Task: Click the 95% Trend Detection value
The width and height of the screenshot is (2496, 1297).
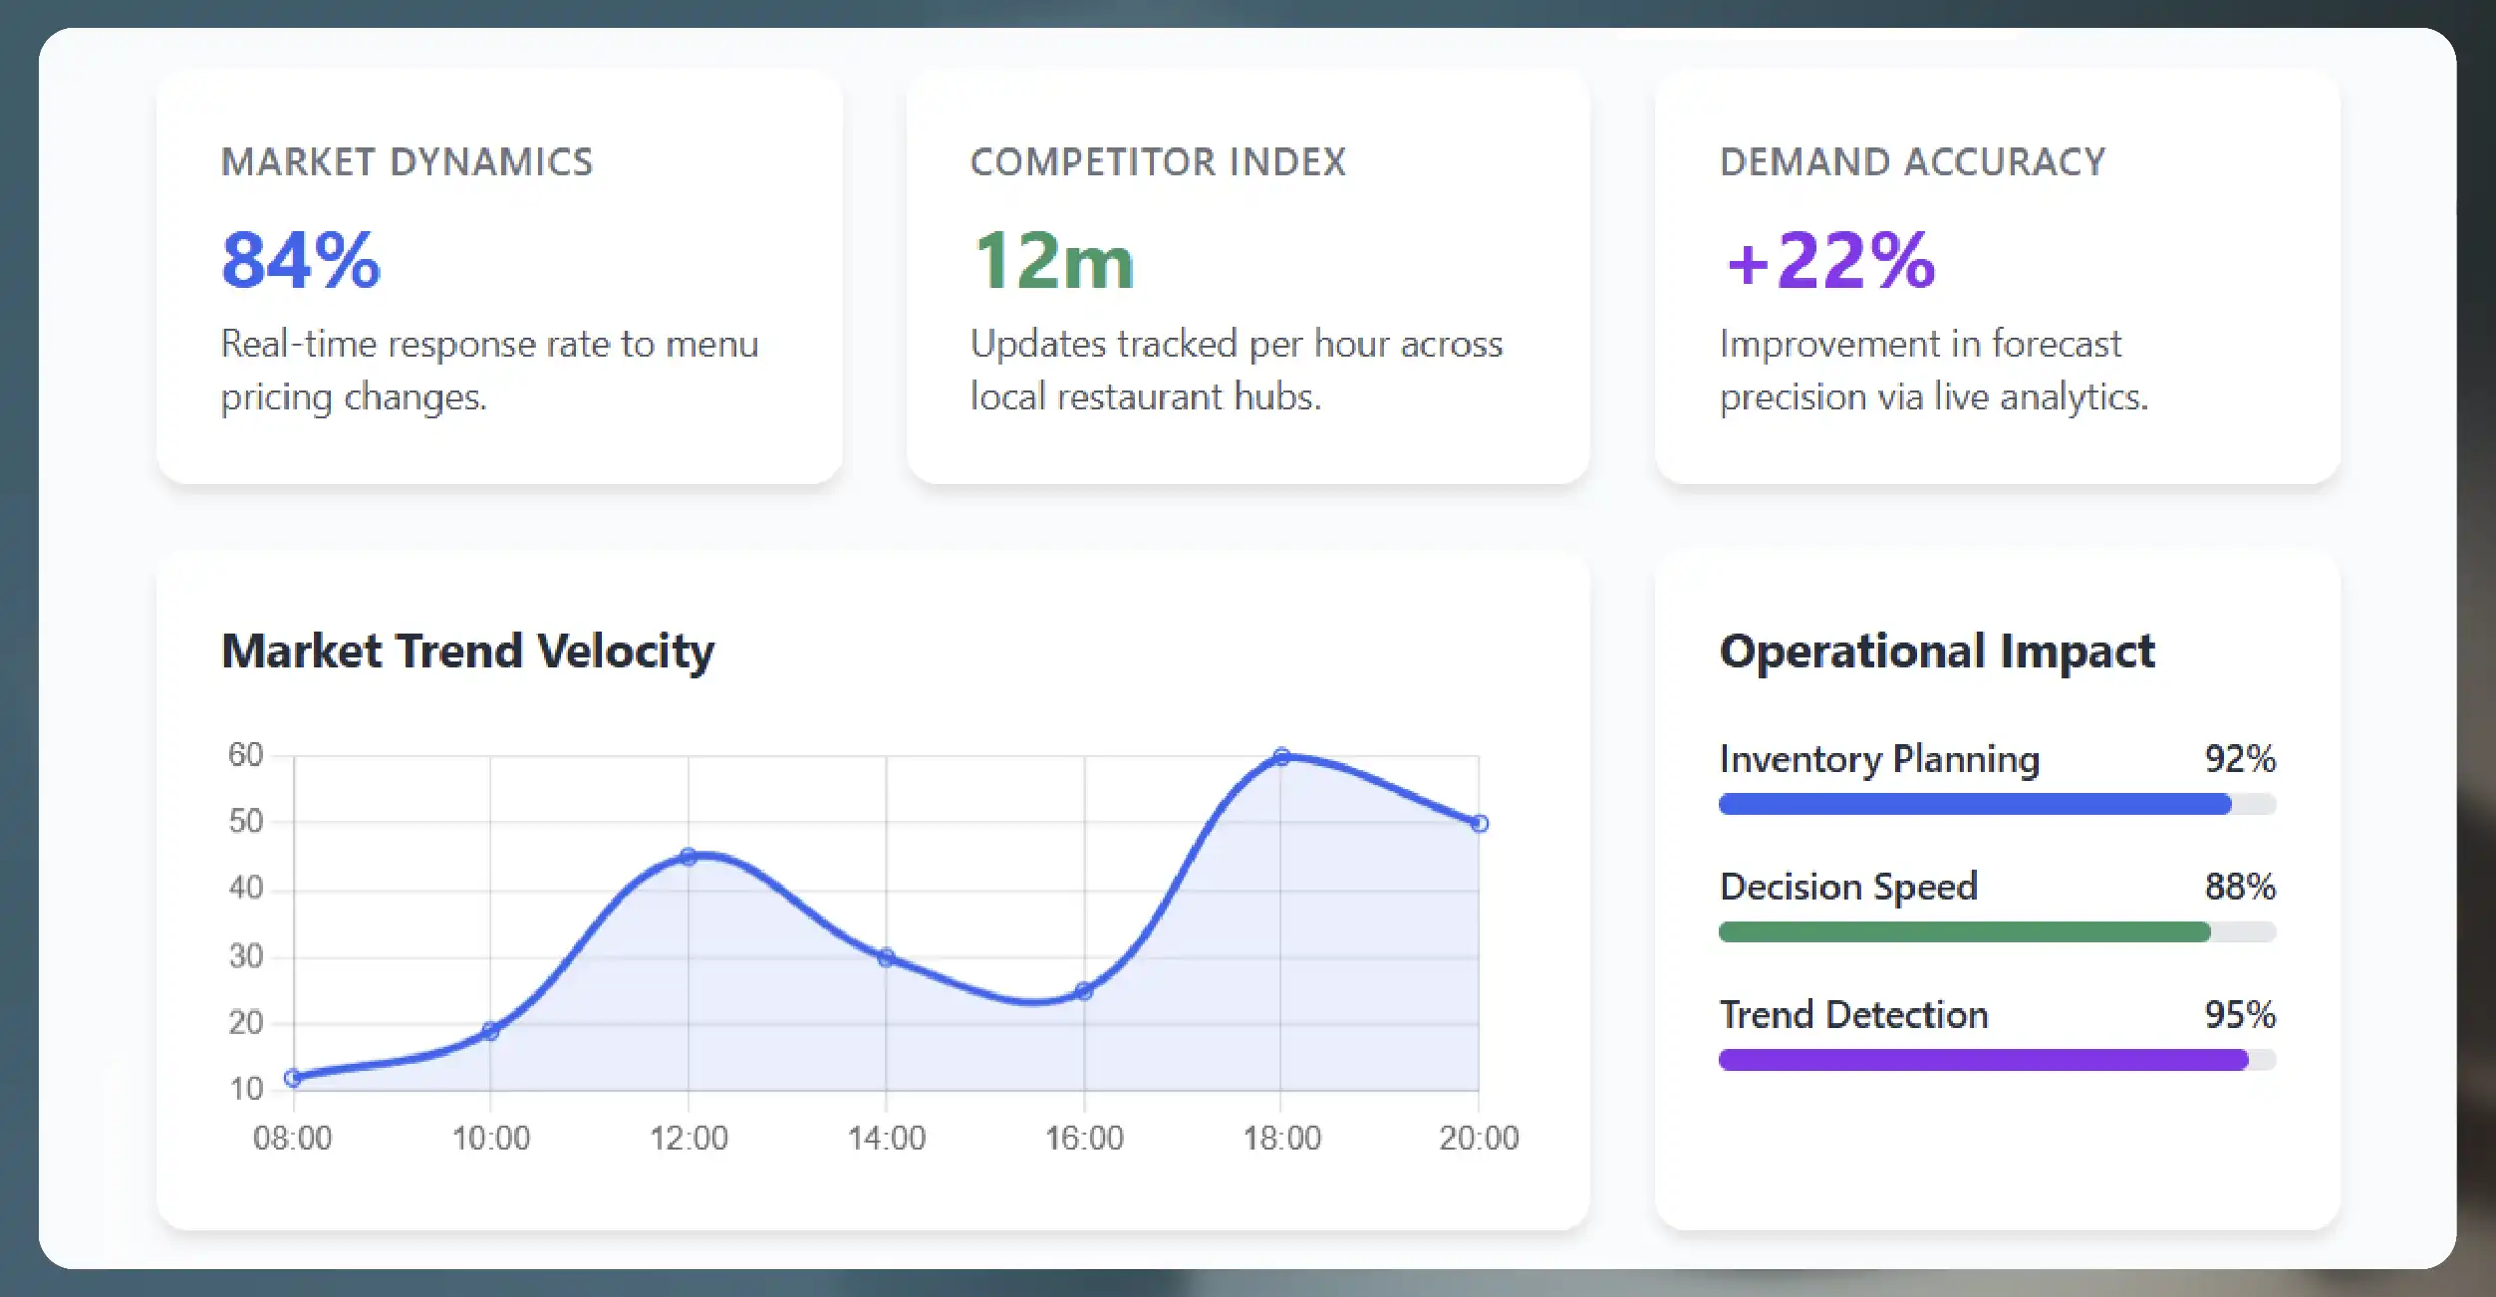Action: [2240, 1015]
